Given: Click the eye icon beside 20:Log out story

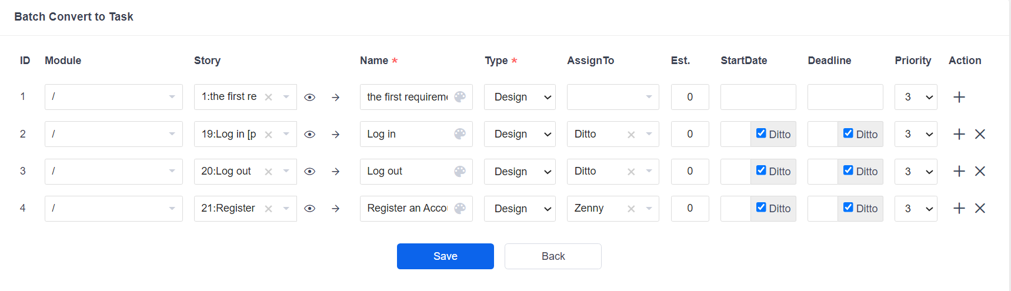Looking at the screenshot, I should pyautogui.click(x=309, y=172).
